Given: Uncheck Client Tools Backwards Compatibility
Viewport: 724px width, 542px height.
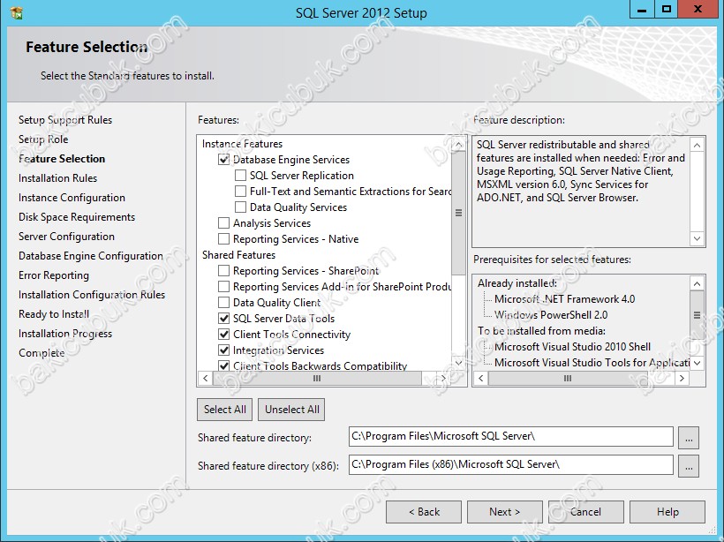Looking at the screenshot, I should [x=224, y=365].
